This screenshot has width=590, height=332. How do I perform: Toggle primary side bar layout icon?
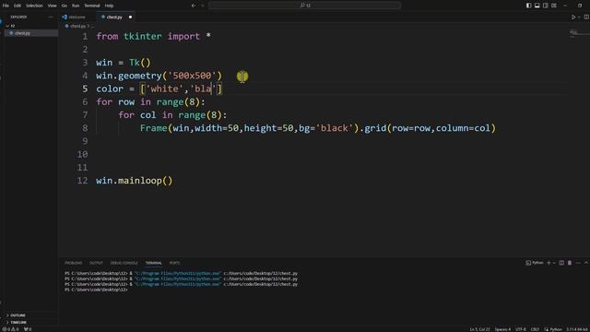pos(528,6)
